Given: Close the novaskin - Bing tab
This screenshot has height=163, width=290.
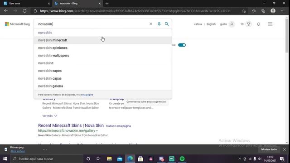Looking at the screenshot, I should 100,4.
